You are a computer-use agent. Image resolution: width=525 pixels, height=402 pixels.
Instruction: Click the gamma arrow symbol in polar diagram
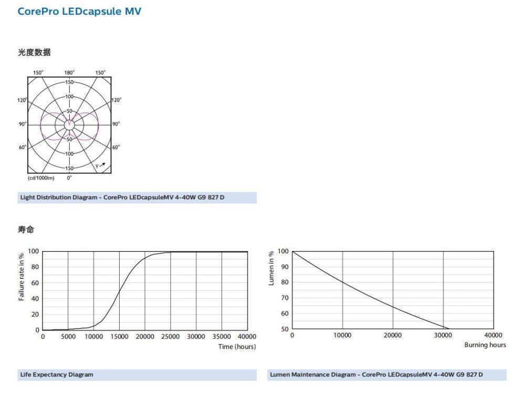(x=101, y=166)
